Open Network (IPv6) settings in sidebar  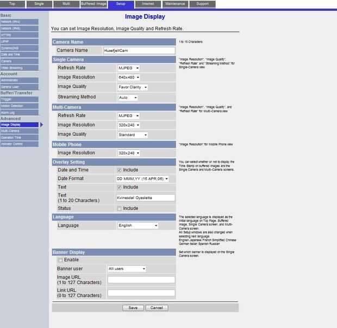(20, 29)
